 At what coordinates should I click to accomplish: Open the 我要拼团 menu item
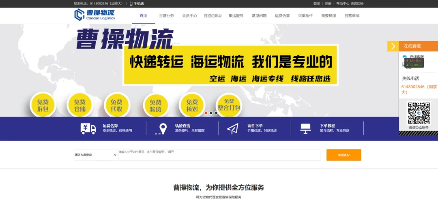tap(329, 16)
